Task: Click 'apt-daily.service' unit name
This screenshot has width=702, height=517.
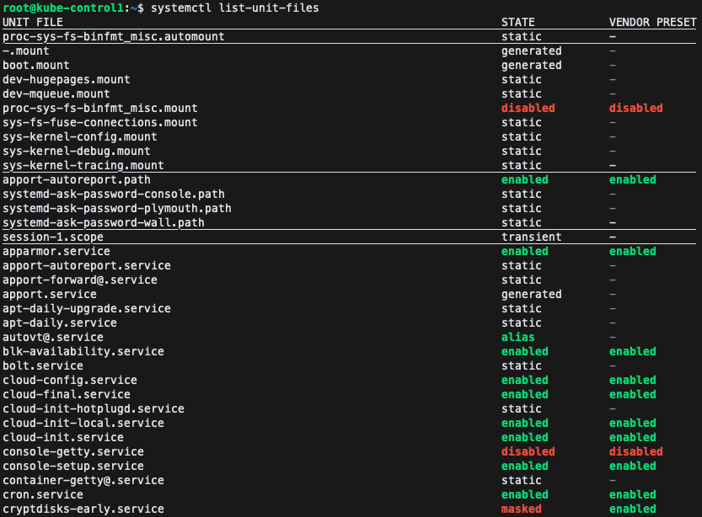Action: (x=60, y=322)
